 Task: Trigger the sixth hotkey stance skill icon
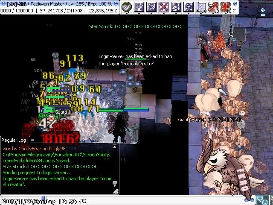188,6
